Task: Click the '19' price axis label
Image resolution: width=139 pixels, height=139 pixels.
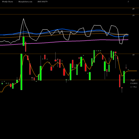Action: tap(133, 16)
